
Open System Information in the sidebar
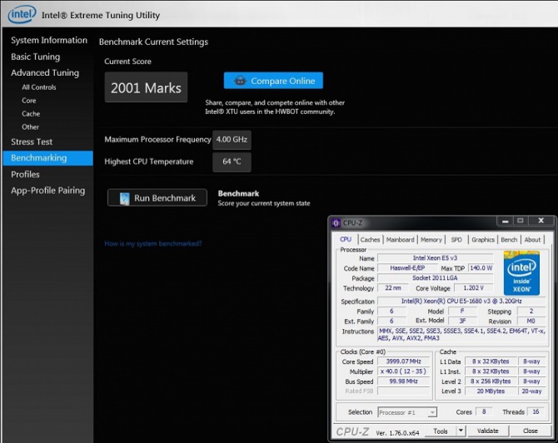(49, 40)
